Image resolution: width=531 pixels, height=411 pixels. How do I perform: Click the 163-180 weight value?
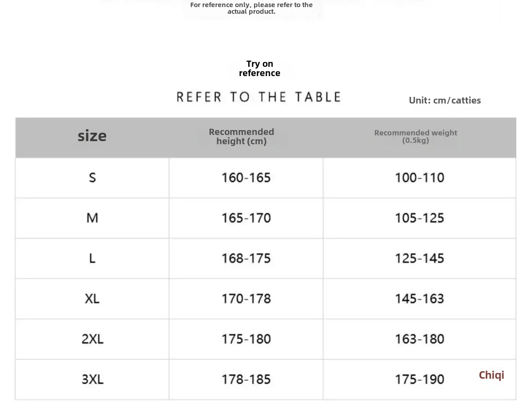(x=419, y=339)
